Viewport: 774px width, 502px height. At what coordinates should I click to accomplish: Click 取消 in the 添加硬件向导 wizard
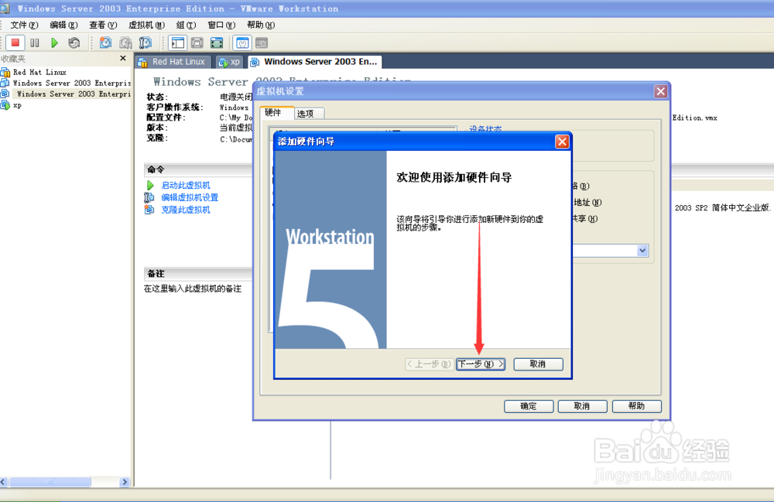coord(538,364)
